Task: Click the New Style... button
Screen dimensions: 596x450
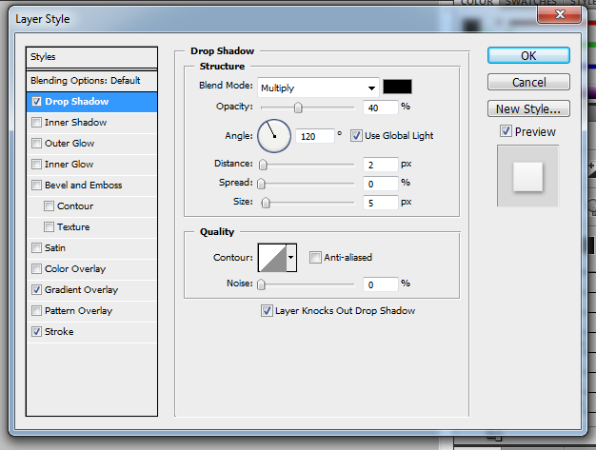Action: (x=528, y=109)
